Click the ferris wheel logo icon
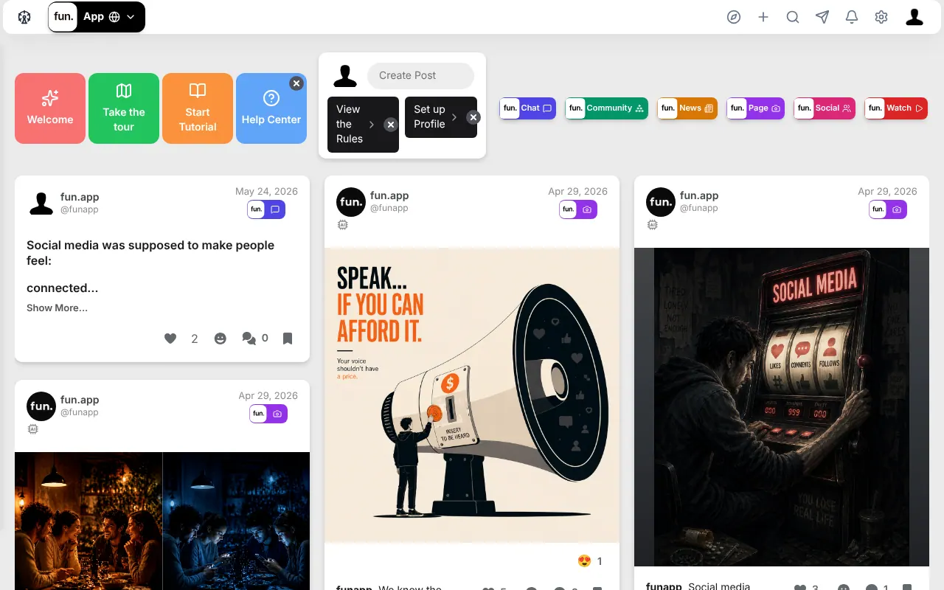This screenshot has height=590, width=944. coord(24,17)
